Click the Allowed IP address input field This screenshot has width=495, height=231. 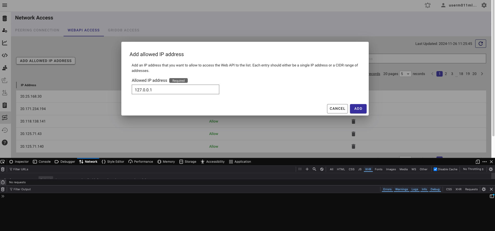click(175, 90)
